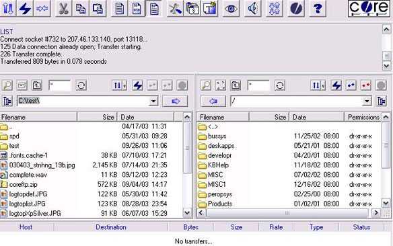Click the dark round Core icon
Image resolution: width=393 pixels, height=246 pixels.
click(x=295, y=9)
